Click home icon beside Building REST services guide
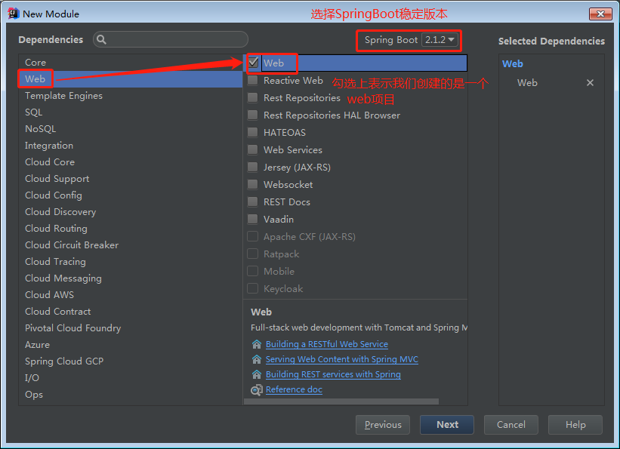Viewport: 620px width, 449px height. tap(256, 374)
